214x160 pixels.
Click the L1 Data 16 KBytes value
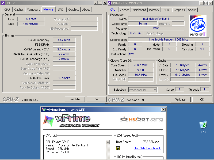tap(183, 65)
